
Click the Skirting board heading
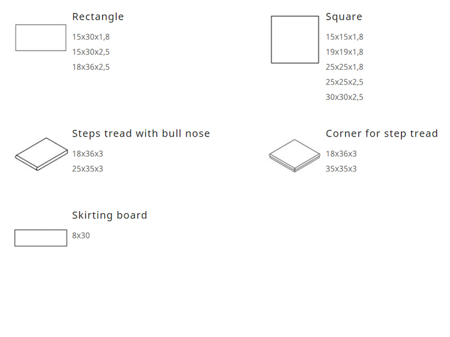[x=109, y=215]
